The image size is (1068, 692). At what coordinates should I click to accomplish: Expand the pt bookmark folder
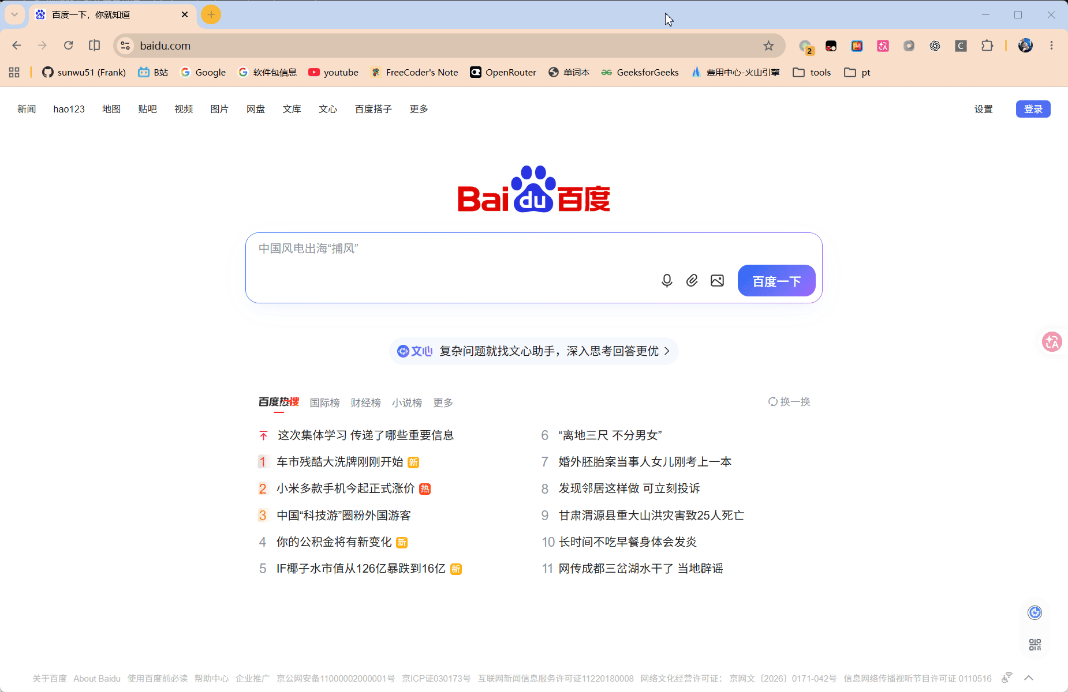857,72
